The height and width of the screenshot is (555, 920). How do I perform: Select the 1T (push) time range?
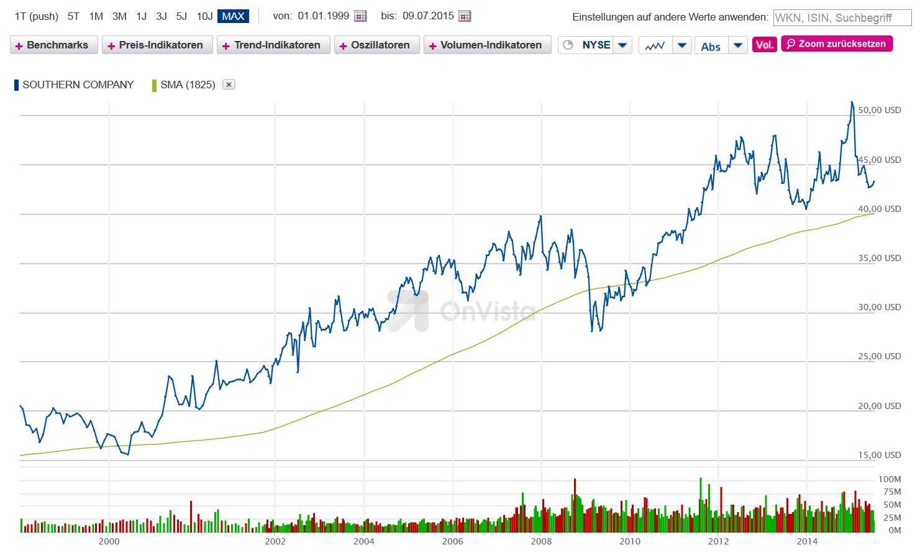[x=36, y=16]
